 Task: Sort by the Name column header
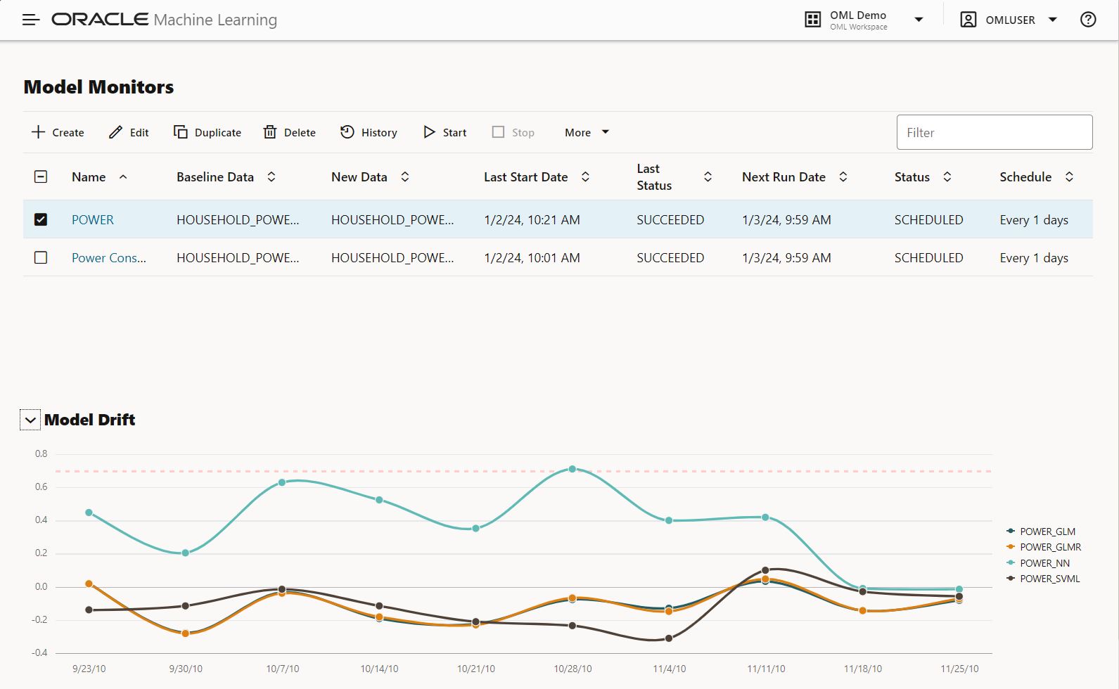(x=89, y=177)
